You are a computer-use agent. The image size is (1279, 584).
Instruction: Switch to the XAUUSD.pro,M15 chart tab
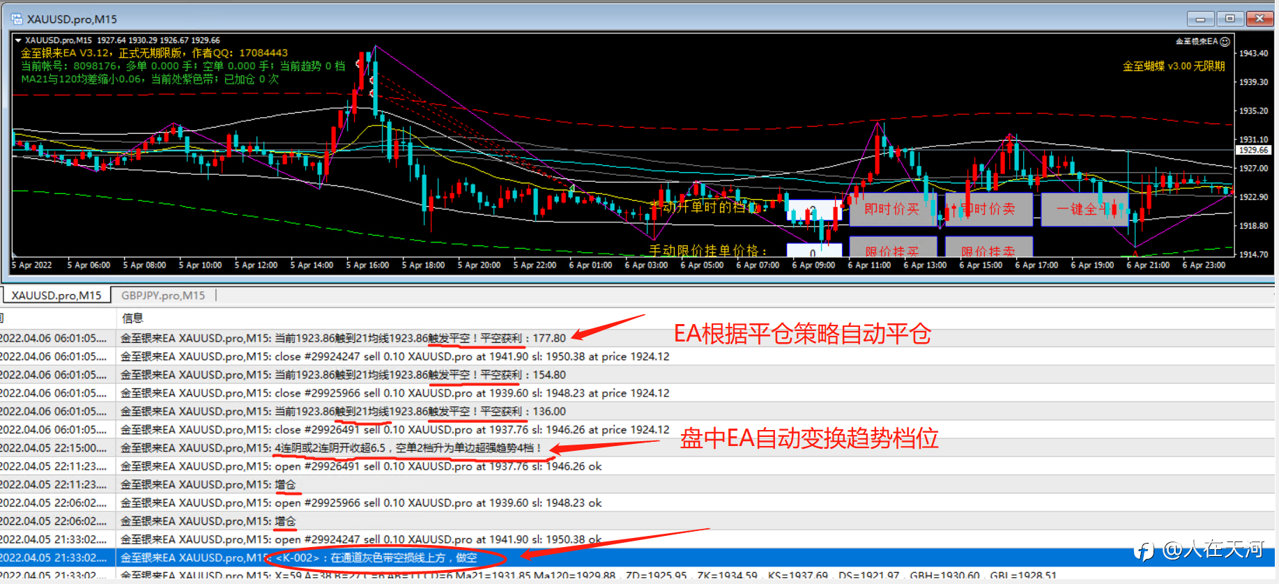click(56, 295)
